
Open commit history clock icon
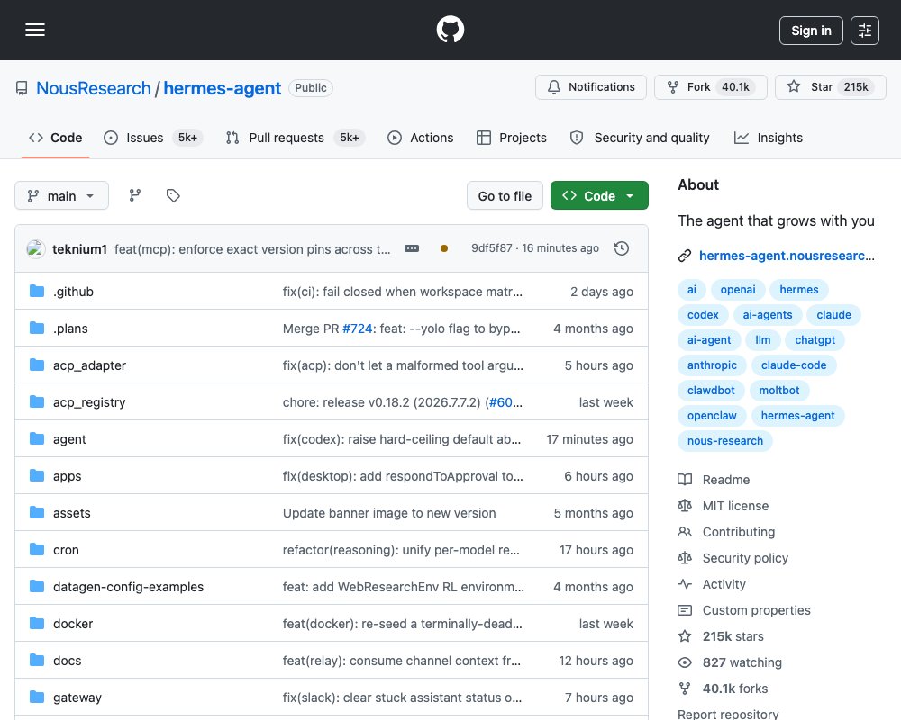pos(621,248)
